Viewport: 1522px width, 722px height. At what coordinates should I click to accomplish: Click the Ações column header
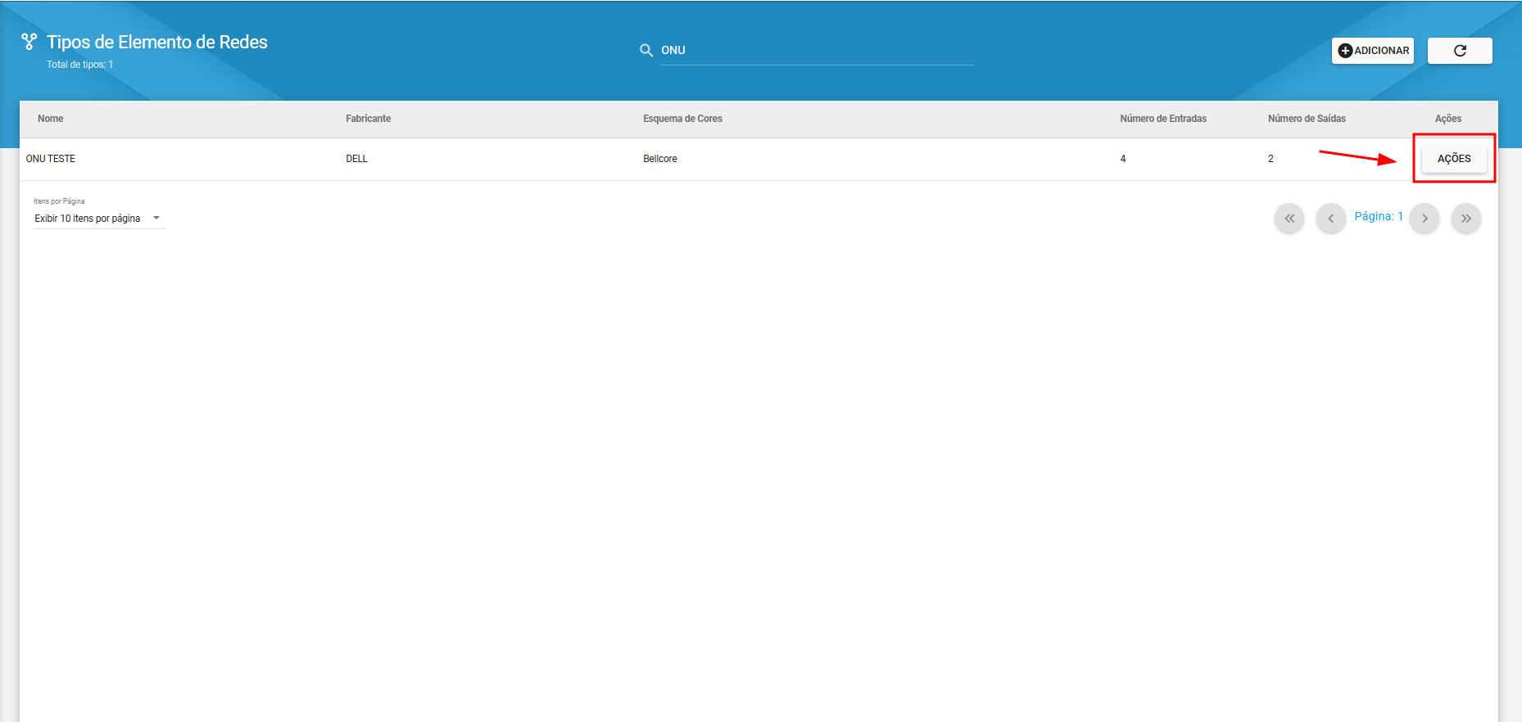pos(1448,119)
